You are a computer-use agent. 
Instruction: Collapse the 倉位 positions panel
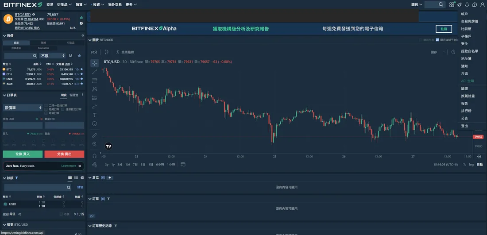pos(90,177)
